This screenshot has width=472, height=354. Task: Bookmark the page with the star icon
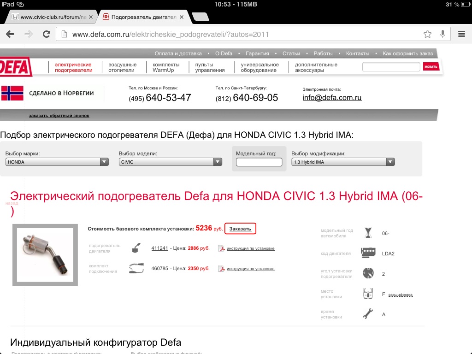tap(427, 34)
